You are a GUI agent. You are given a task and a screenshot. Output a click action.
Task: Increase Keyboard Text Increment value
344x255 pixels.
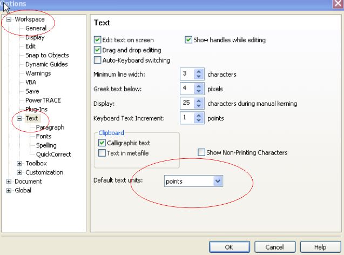[199, 116]
